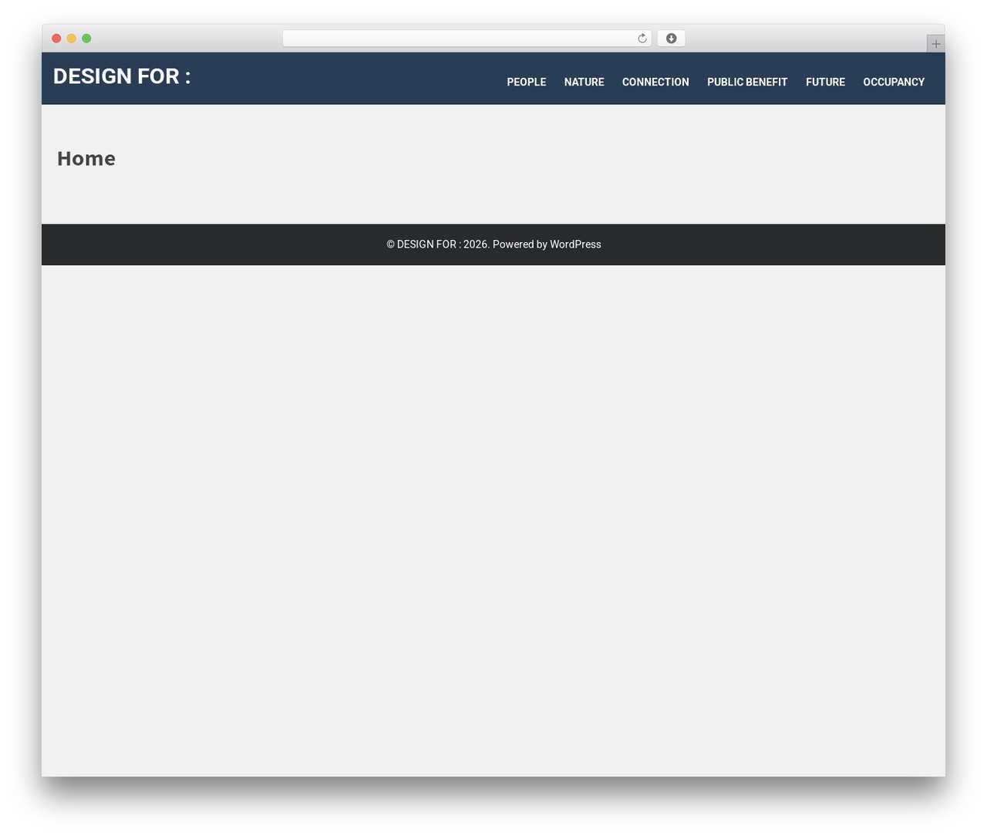Image resolution: width=987 pixels, height=836 pixels.
Task: Click the DESIGN FOR : site title
Action: (x=122, y=76)
